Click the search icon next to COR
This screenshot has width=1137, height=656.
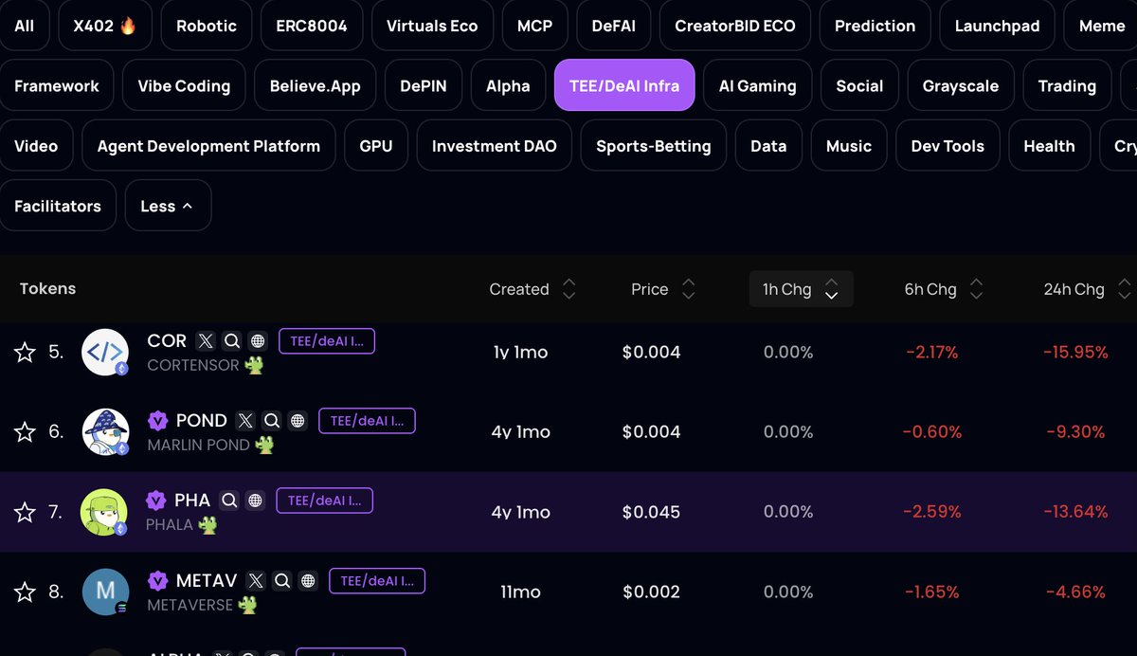point(232,341)
